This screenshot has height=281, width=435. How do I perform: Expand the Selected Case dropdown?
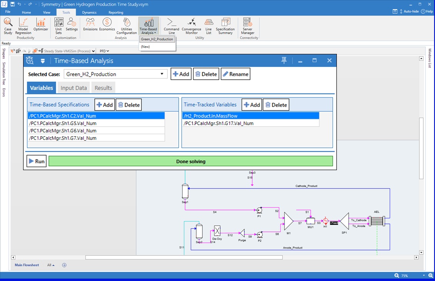162,74
